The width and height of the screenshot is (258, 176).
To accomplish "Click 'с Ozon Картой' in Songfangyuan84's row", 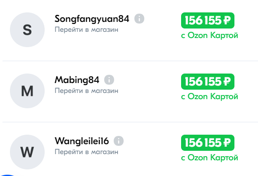I will [x=210, y=36].
